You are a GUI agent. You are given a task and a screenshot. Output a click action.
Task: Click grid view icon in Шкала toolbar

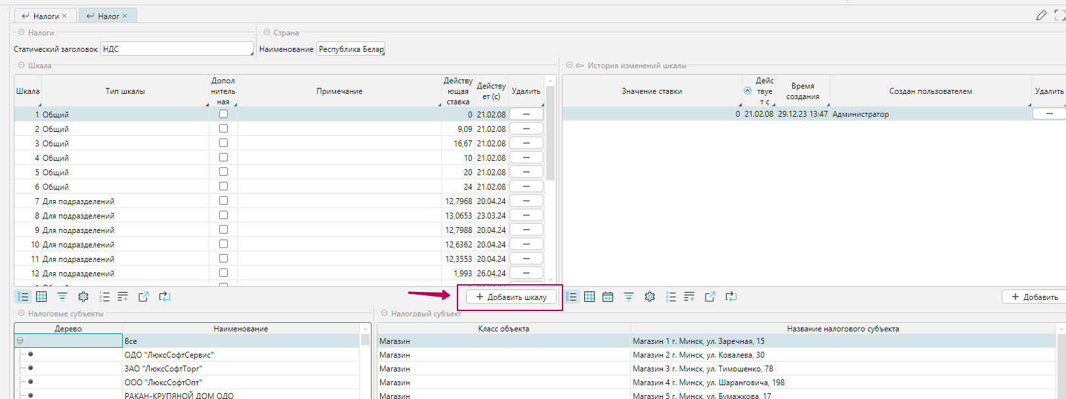click(x=41, y=297)
